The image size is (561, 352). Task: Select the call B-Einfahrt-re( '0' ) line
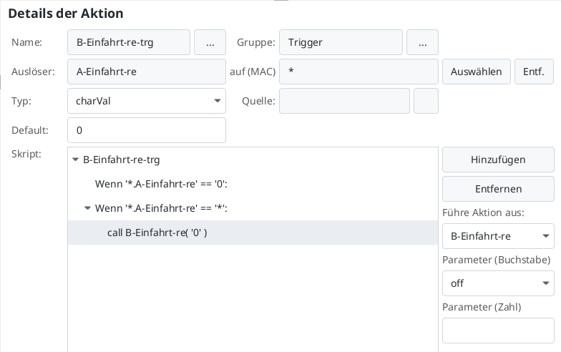tap(157, 233)
